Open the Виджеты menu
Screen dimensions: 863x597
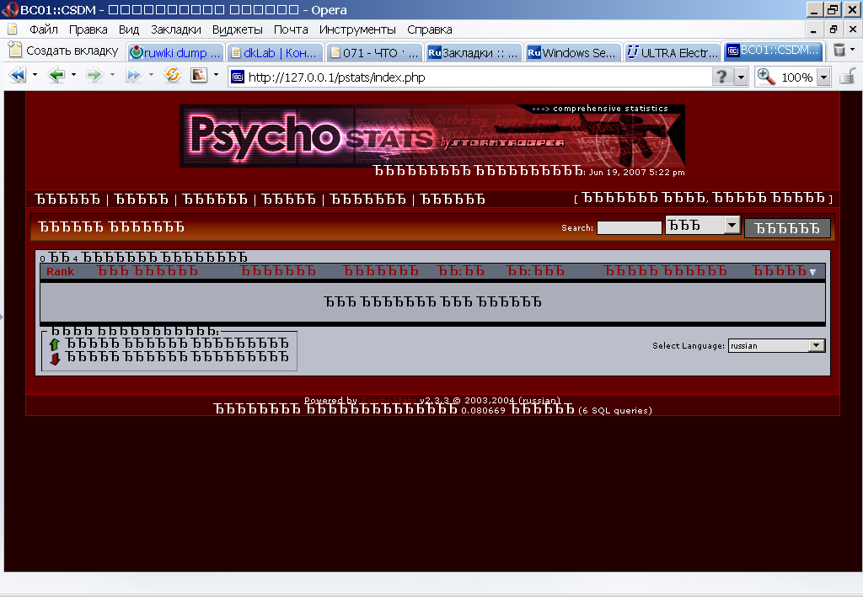(237, 29)
